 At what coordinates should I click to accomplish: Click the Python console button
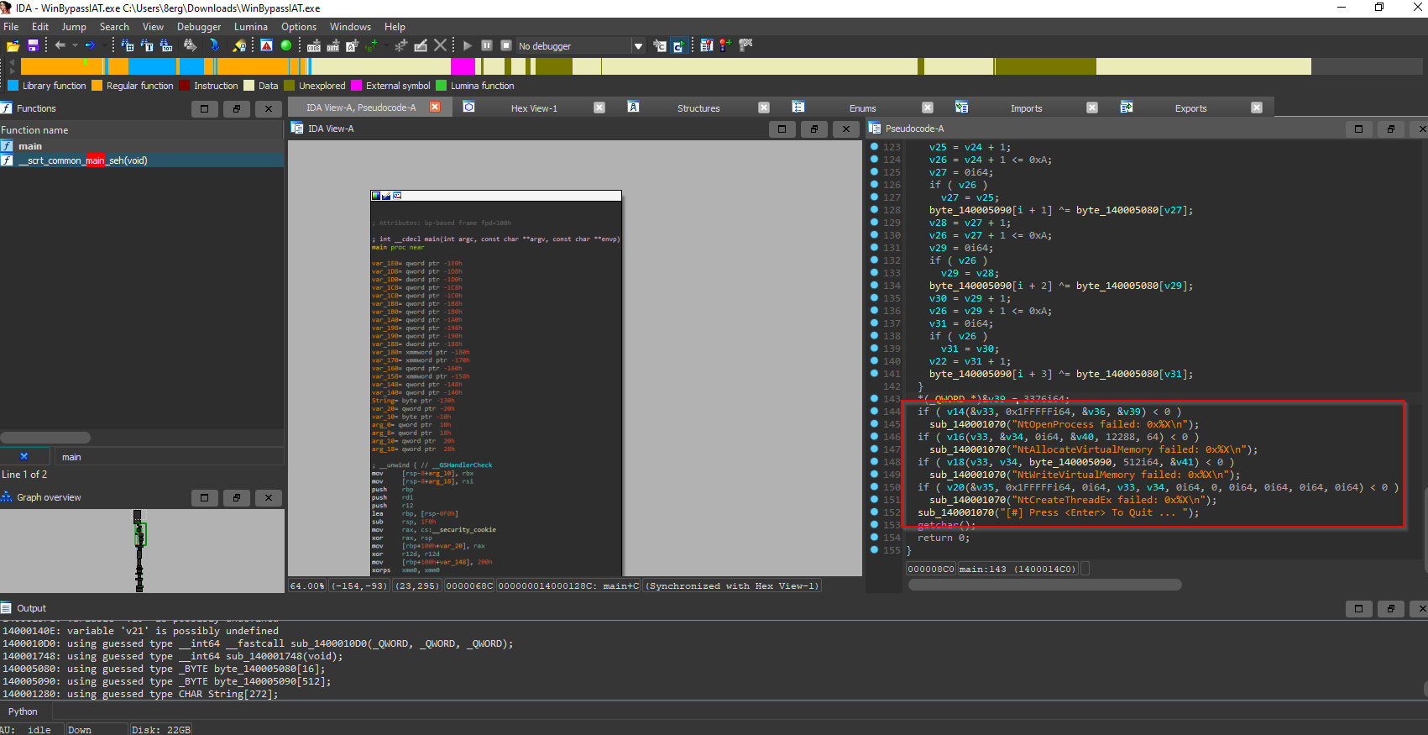pos(23,711)
